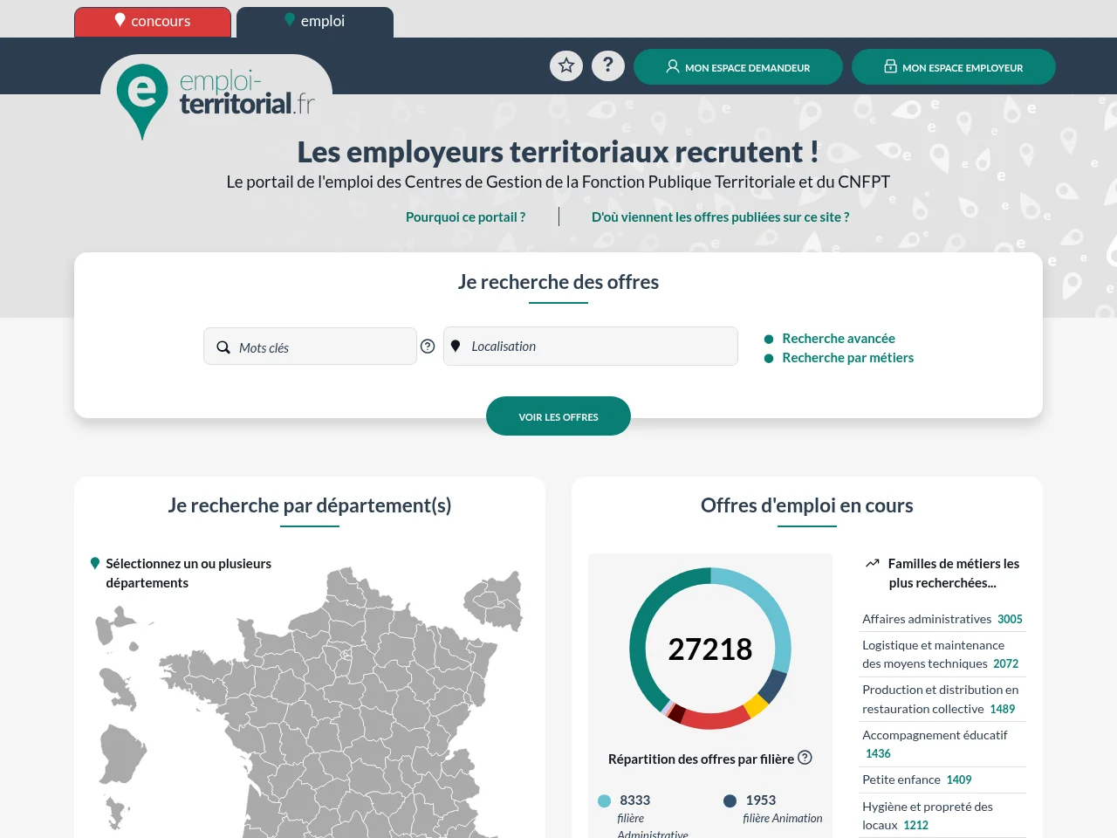Select Affaires administratives 3005 job family

coord(942,619)
